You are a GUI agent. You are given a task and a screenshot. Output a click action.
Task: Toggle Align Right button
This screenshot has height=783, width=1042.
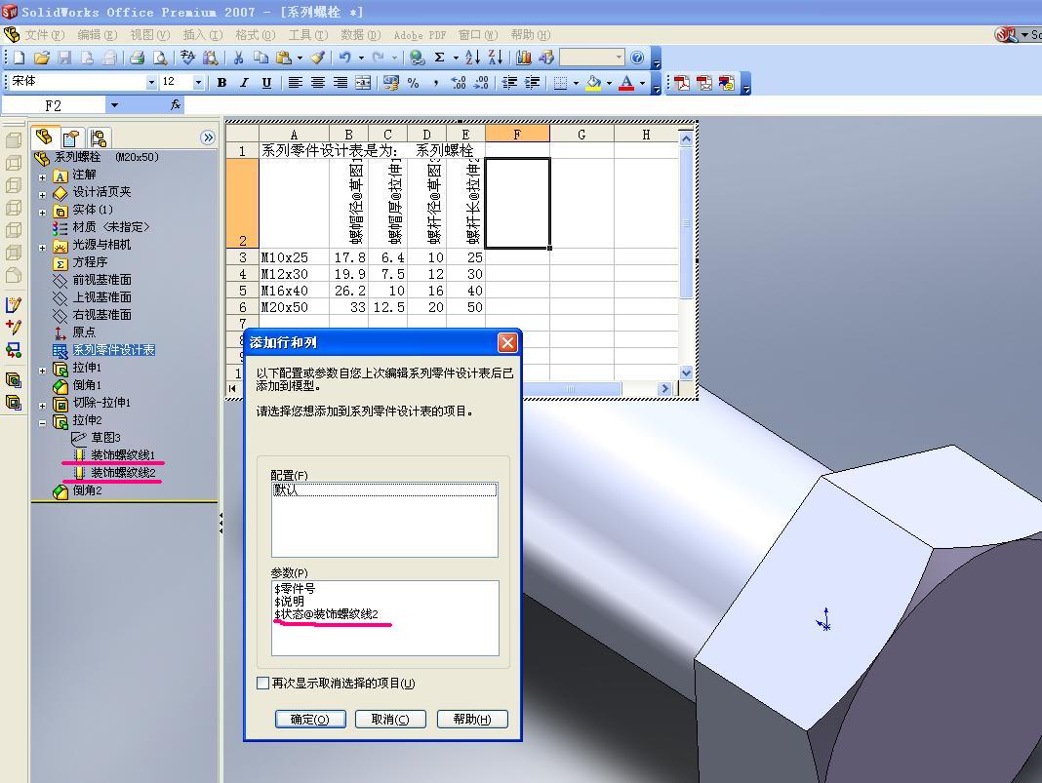341,83
